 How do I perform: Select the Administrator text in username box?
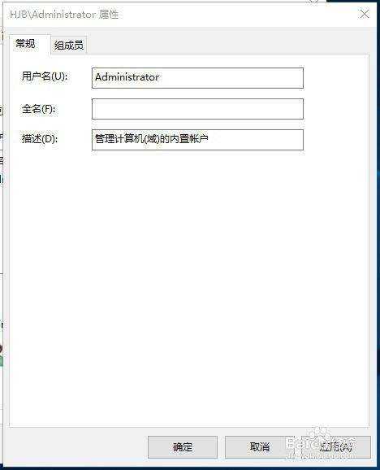(x=127, y=77)
